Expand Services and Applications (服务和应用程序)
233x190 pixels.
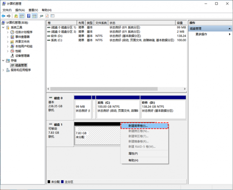[x=3, y=70]
